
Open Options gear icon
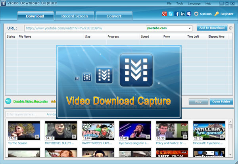point(196,14)
